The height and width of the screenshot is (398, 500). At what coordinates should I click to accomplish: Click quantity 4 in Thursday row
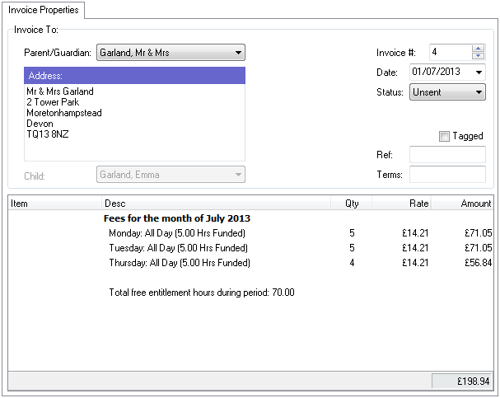pyautogui.click(x=352, y=263)
